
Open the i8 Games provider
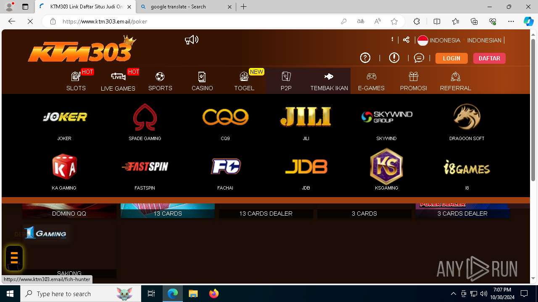467,168
